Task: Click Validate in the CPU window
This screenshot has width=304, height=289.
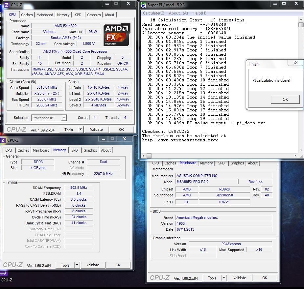Action: pyautogui.click(x=96, y=130)
